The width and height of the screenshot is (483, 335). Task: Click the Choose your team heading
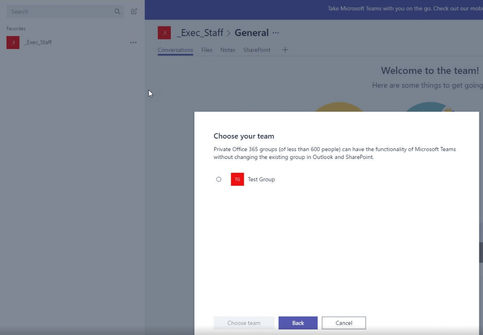[244, 136]
